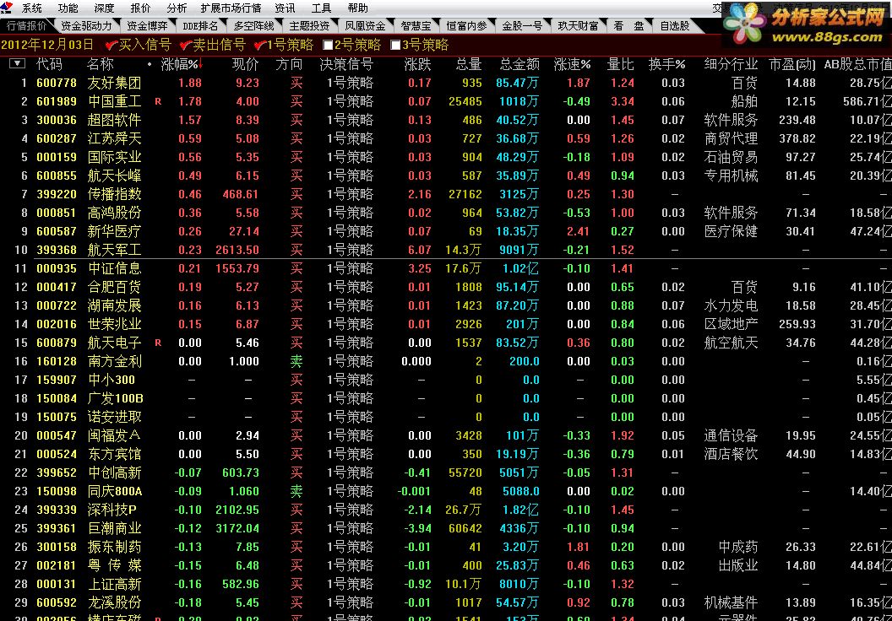Viewport: 892px width, 621px height.
Task: Click stock code 399339 深科技P
Action: pos(57,510)
